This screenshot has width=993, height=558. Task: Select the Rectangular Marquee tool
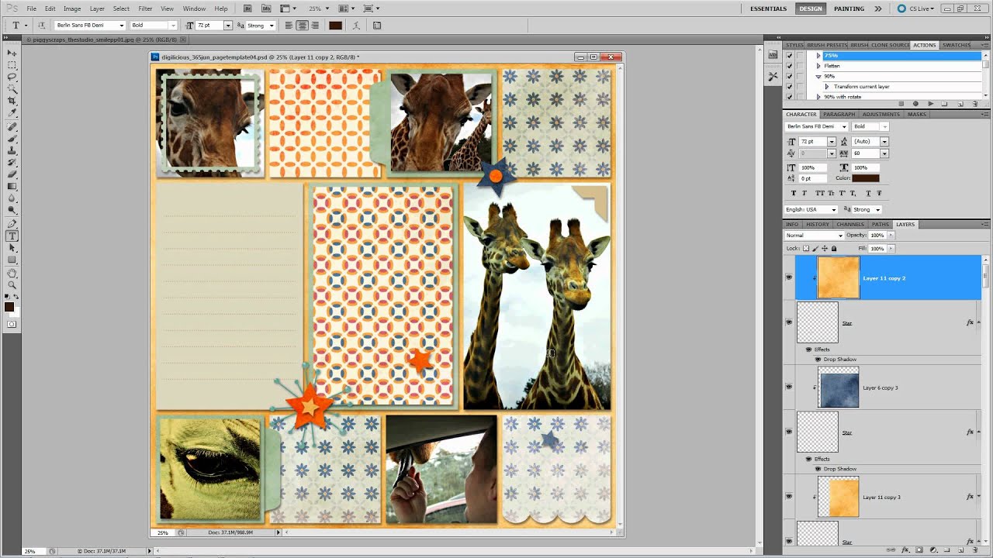click(x=12, y=65)
